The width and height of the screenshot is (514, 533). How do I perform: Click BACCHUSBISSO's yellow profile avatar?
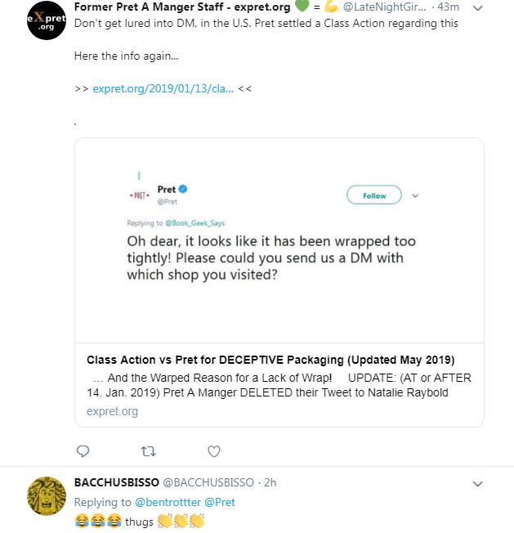[47, 496]
